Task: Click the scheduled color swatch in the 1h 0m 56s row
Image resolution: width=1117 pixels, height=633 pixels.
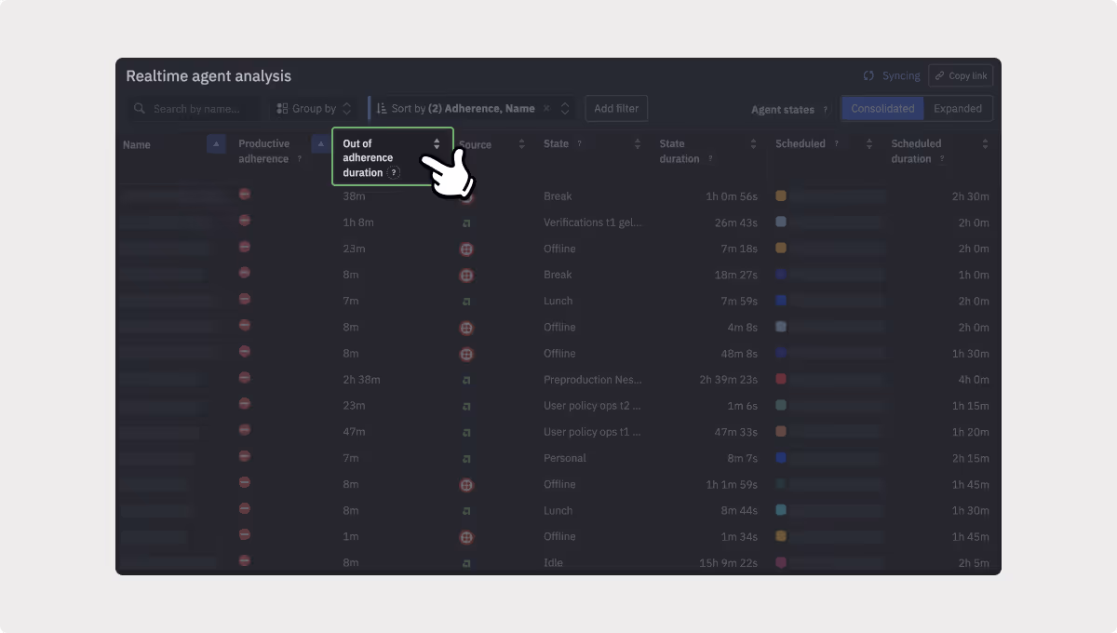Action: [x=781, y=195]
